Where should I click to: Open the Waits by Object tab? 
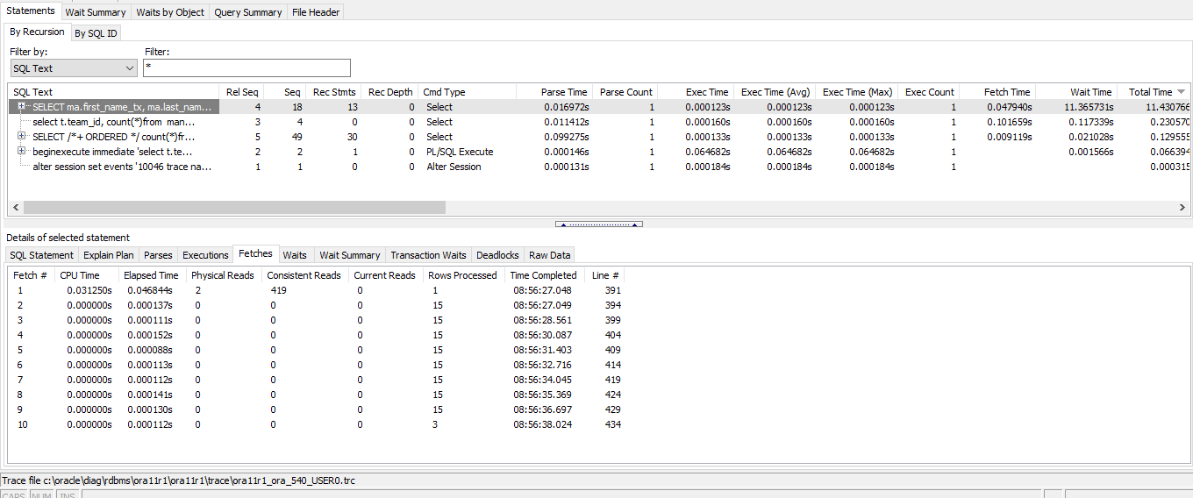coord(170,12)
